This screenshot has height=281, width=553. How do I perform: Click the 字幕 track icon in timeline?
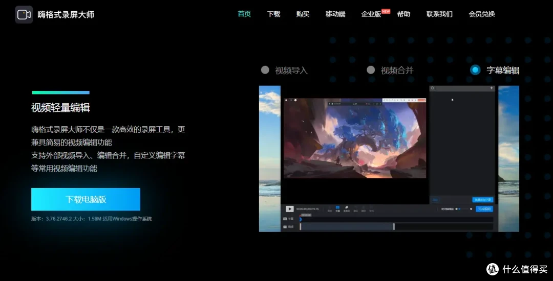[x=285, y=219]
